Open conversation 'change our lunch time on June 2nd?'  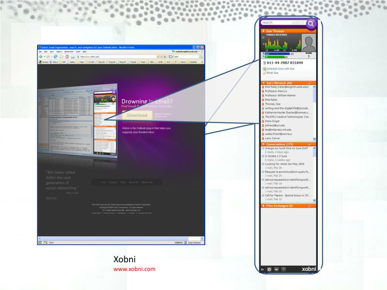pos(286,148)
